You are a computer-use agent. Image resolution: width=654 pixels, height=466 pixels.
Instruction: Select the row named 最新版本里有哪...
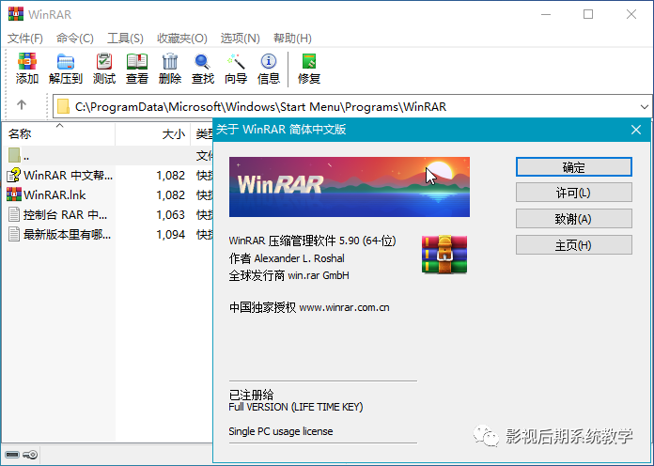[x=67, y=235]
